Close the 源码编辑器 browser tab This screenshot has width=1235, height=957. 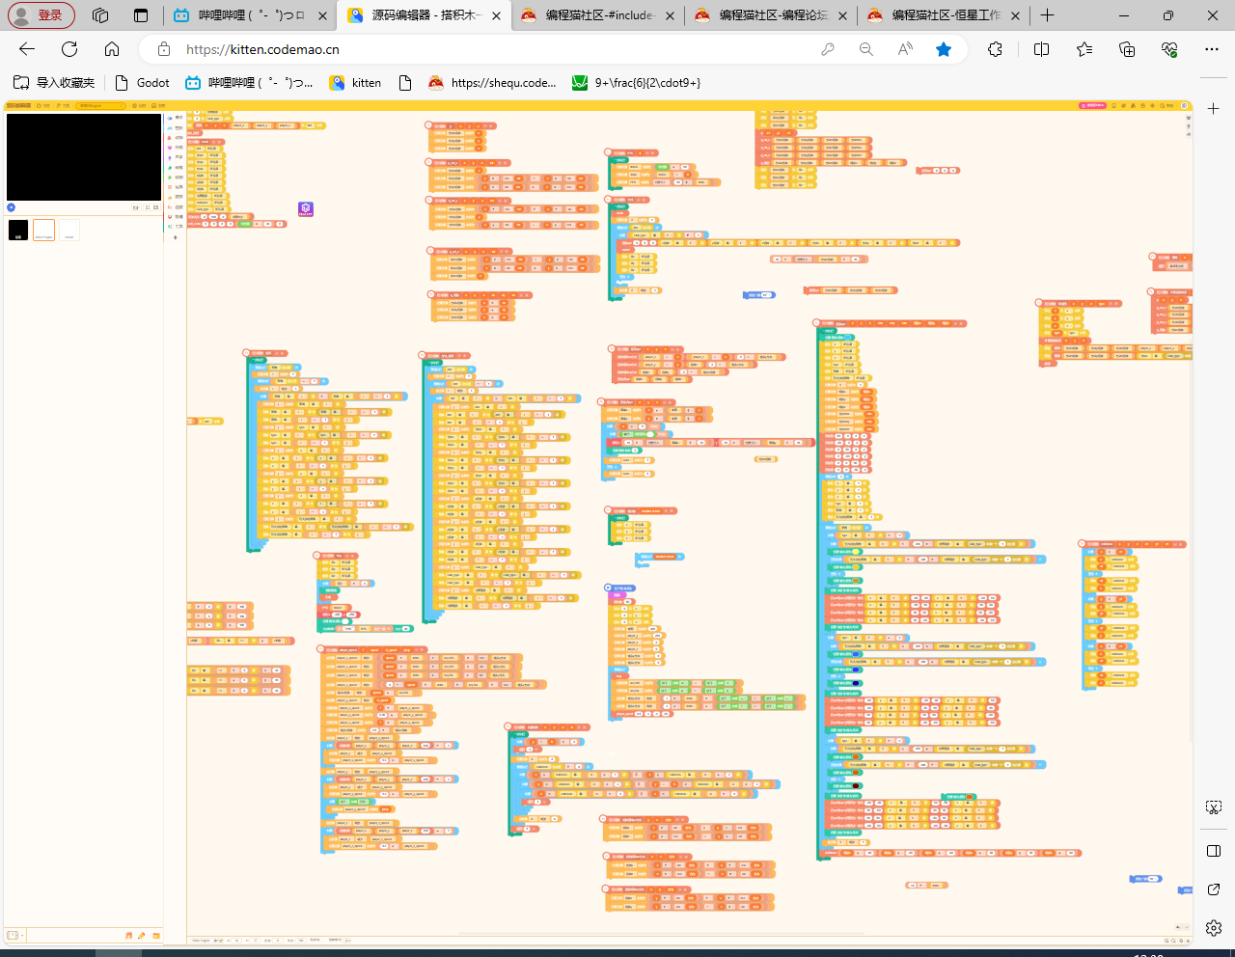pyautogui.click(x=496, y=15)
